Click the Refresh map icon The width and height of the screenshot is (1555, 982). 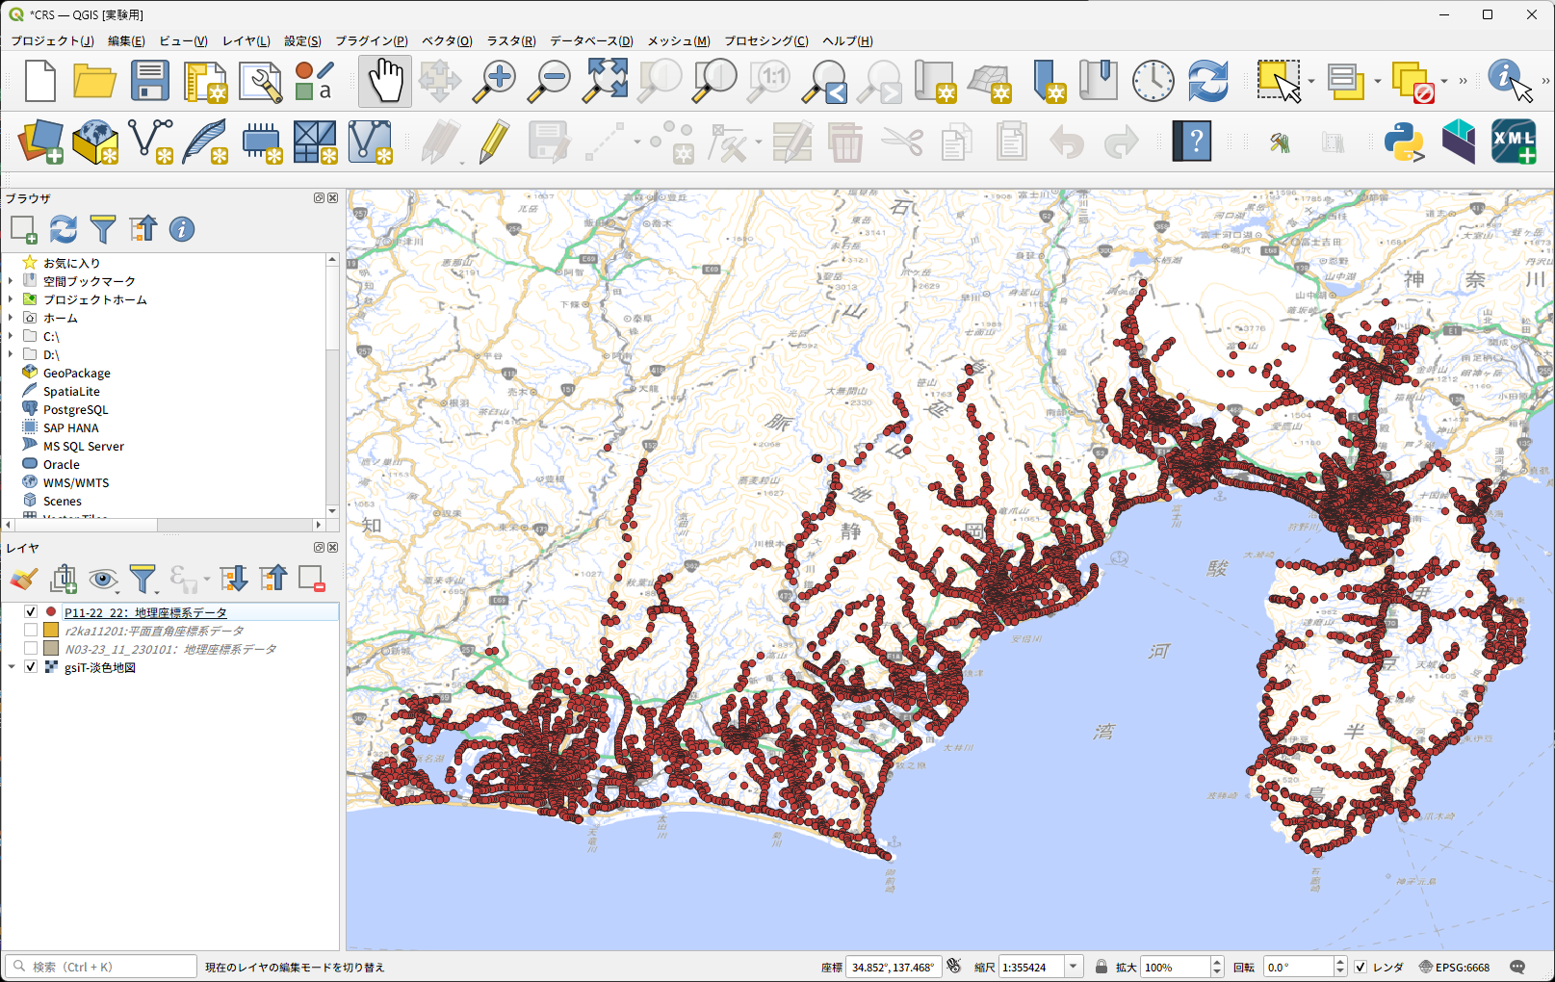[1207, 81]
